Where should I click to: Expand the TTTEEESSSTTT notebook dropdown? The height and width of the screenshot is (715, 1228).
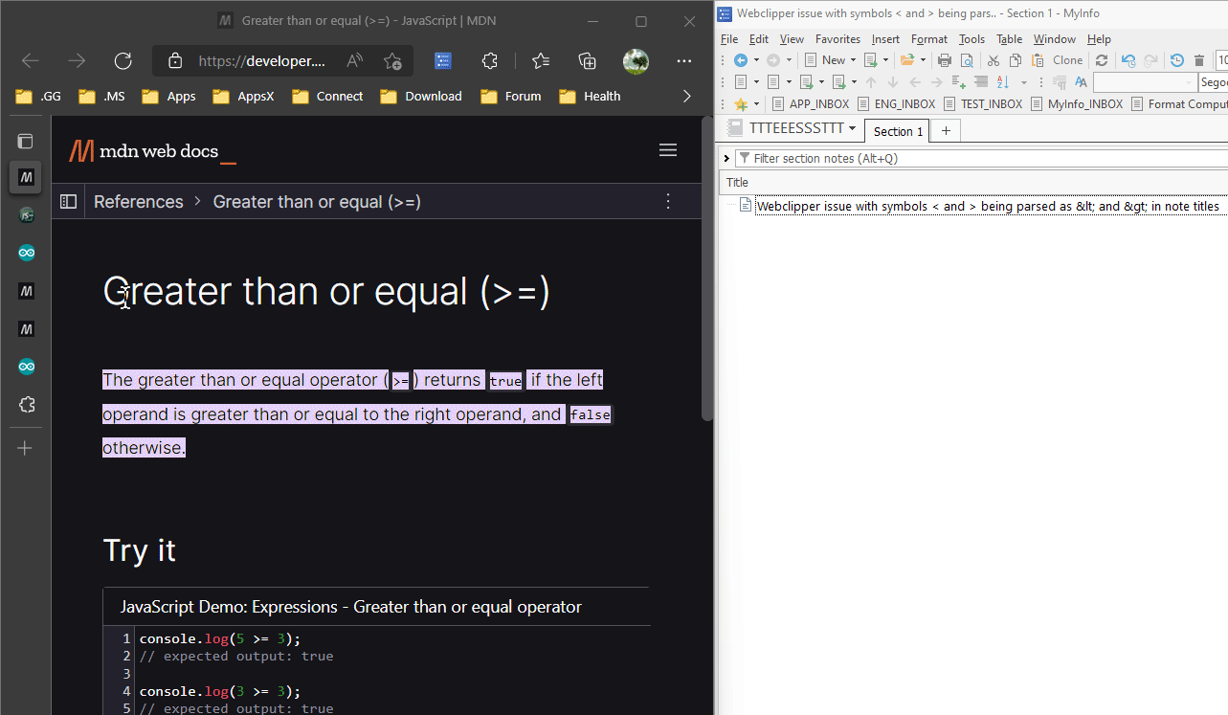click(852, 129)
